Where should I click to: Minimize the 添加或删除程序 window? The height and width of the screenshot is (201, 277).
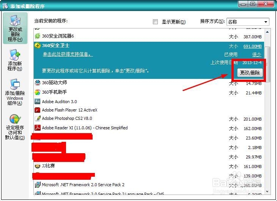coord(243,4)
